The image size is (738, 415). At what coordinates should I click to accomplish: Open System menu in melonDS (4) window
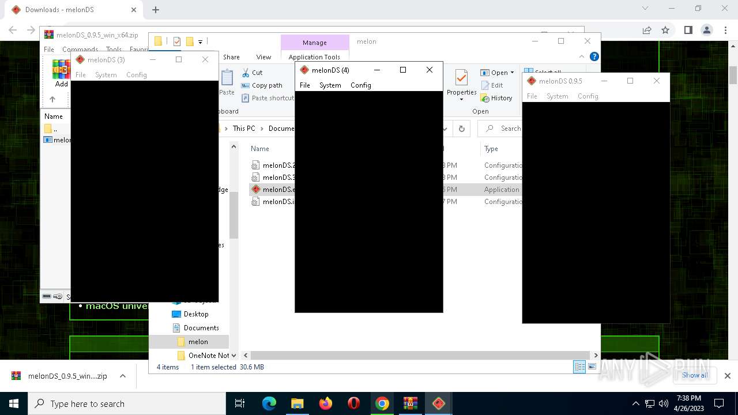point(330,85)
